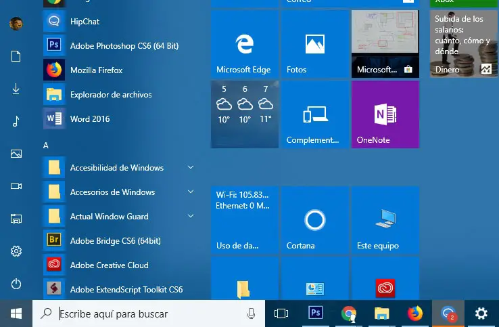Click the search box Escribe aquí para buscar

tap(149, 313)
